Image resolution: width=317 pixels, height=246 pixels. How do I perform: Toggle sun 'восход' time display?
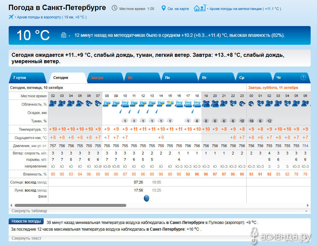pos(30,182)
